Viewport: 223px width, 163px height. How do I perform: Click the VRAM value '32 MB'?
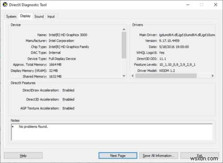tap(54, 71)
